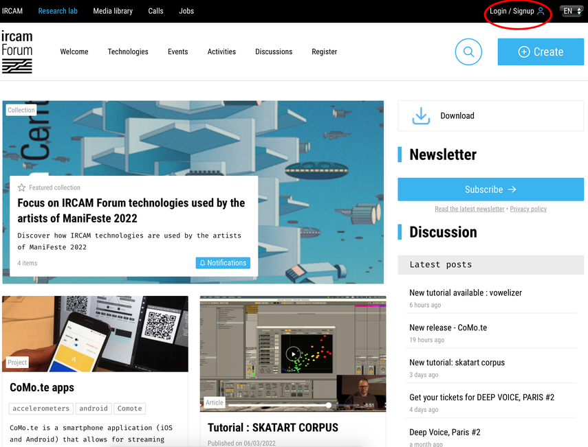Open Calls in top bar
Screen dimensions: 588x447
click(155, 11)
